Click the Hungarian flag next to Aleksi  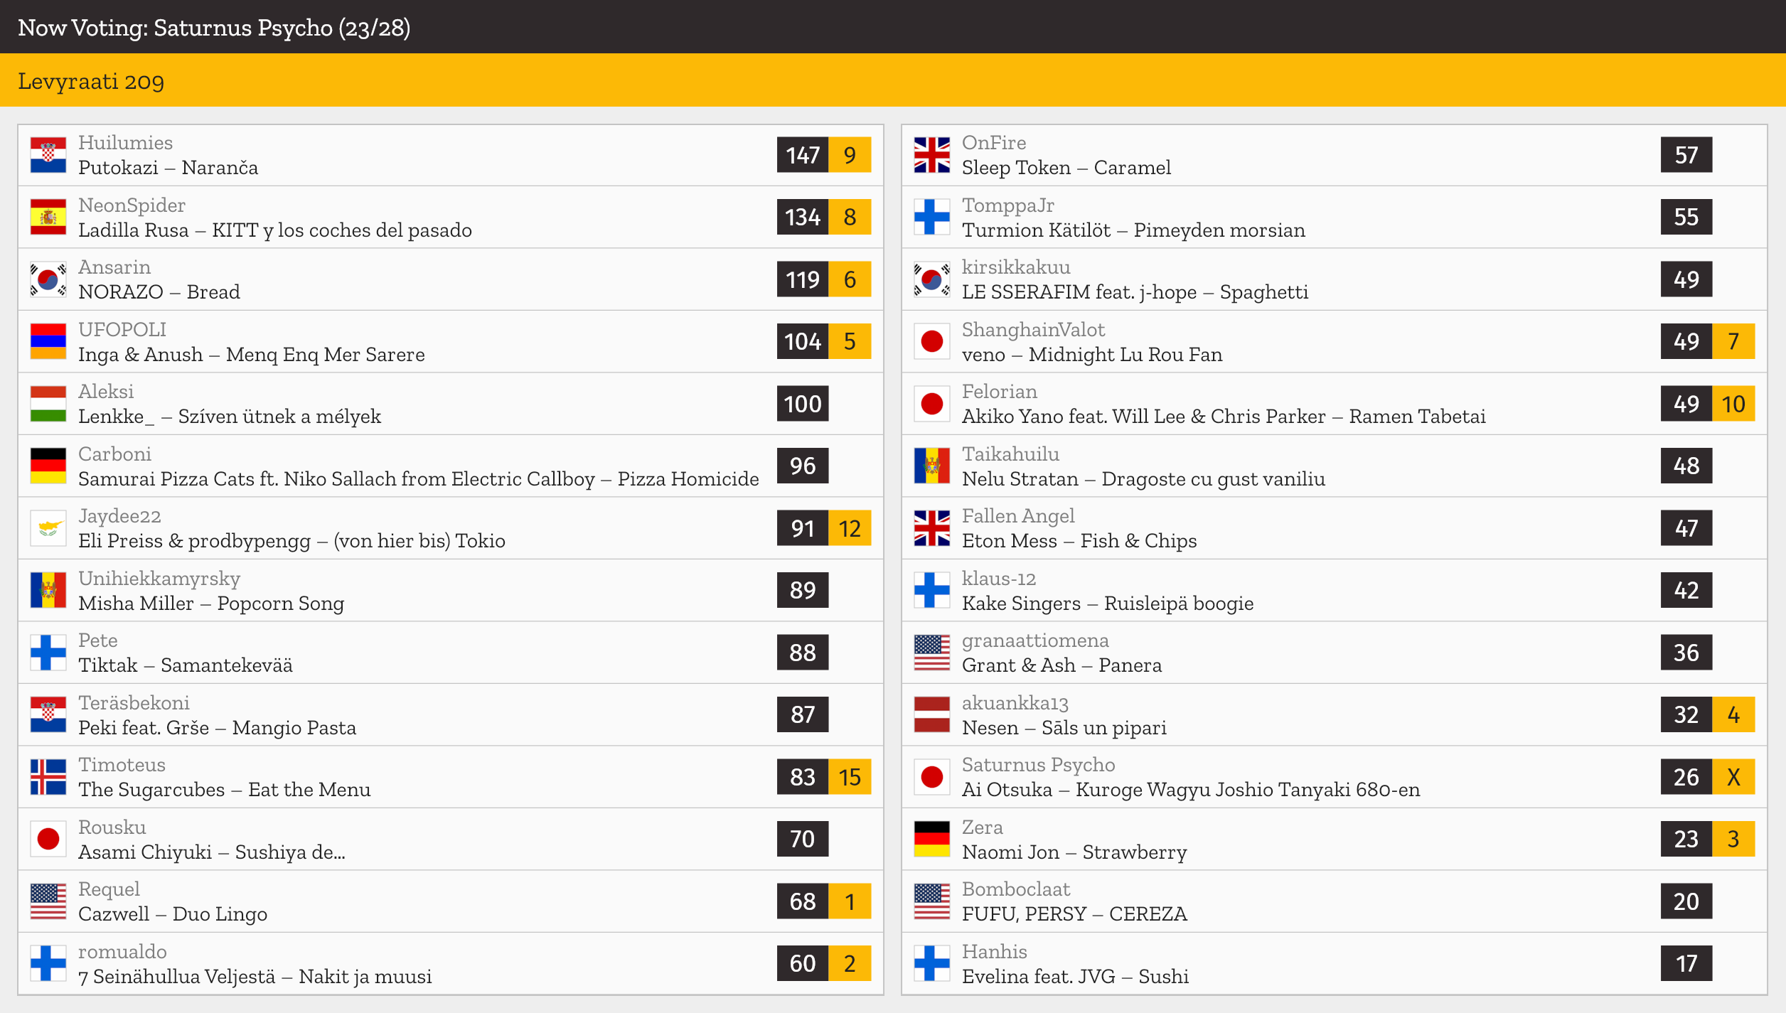pyautogui.click(x=48, y=404)
